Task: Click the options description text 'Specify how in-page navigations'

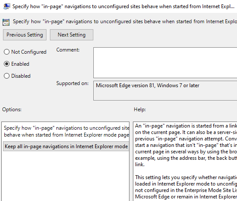Action: [67, 131]
